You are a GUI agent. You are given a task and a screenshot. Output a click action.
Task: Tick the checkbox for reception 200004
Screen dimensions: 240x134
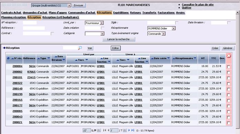[x=228, y=67]
